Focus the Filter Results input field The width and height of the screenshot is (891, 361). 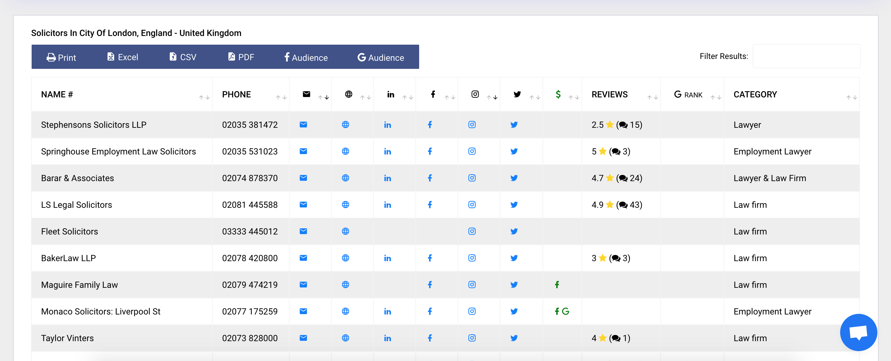(806, 56)
